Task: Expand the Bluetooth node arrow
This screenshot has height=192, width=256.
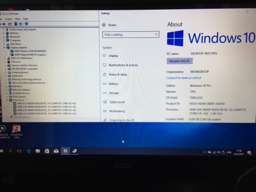Action: coord(4,37)
